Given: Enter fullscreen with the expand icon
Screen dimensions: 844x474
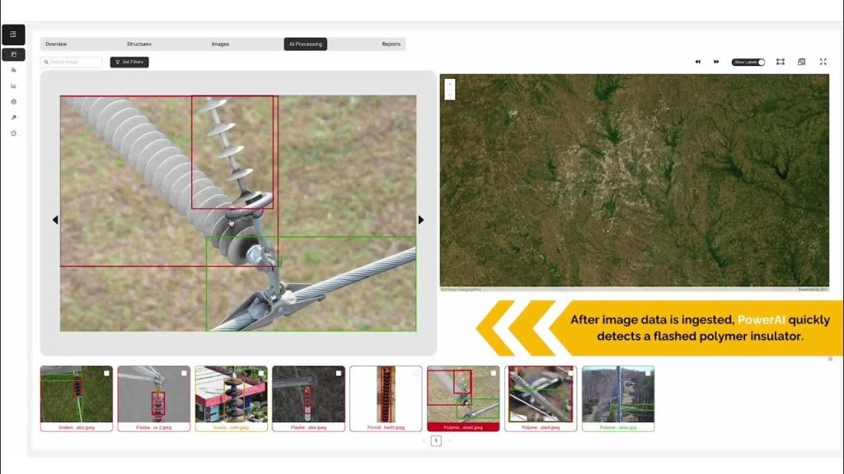Looking at the screenshot, I should pyautogui.click(x=823, y=62).
